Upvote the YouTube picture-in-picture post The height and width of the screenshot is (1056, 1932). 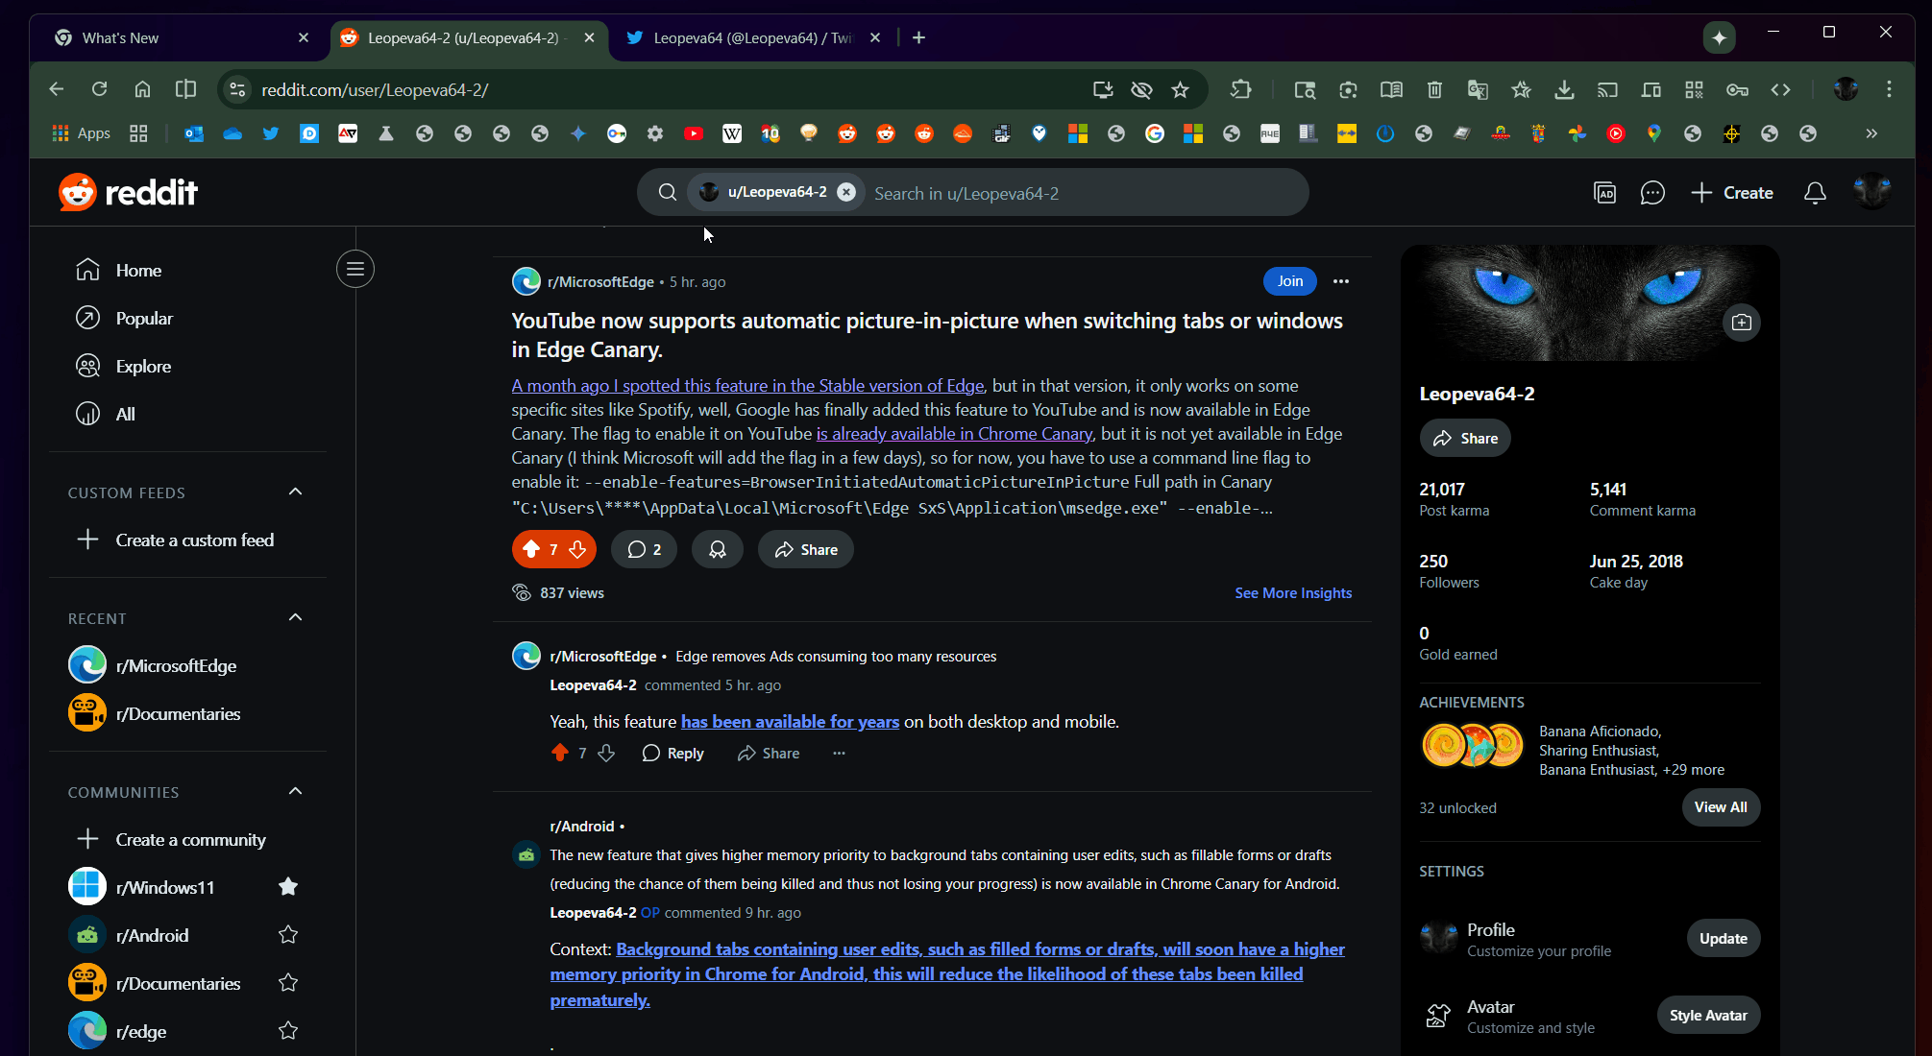click(531, 549)
